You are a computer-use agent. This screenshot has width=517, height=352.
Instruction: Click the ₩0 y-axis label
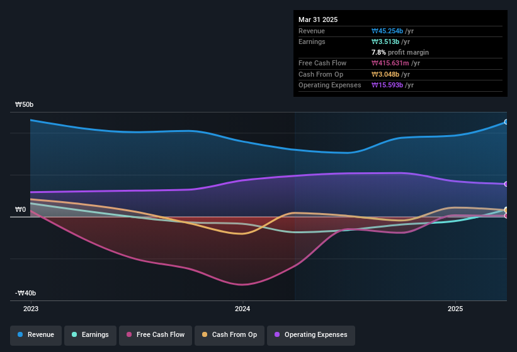[x=20, y=209]
